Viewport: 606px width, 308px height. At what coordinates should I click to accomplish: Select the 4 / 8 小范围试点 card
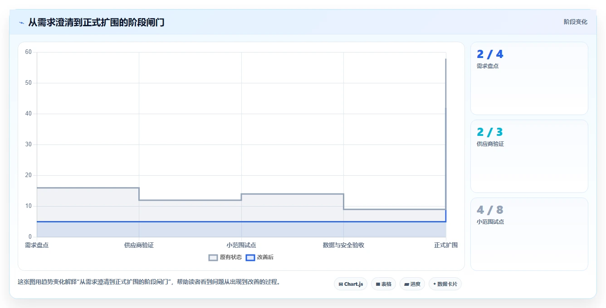(x=529, y=234)
